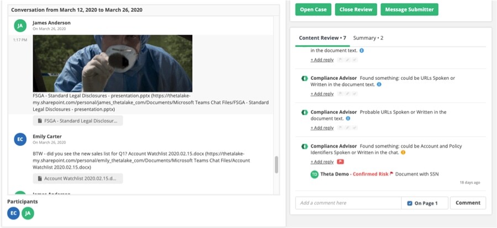Click the Open Case button
The width and height of the screenshot is (497, 228).
coord(313,9)
